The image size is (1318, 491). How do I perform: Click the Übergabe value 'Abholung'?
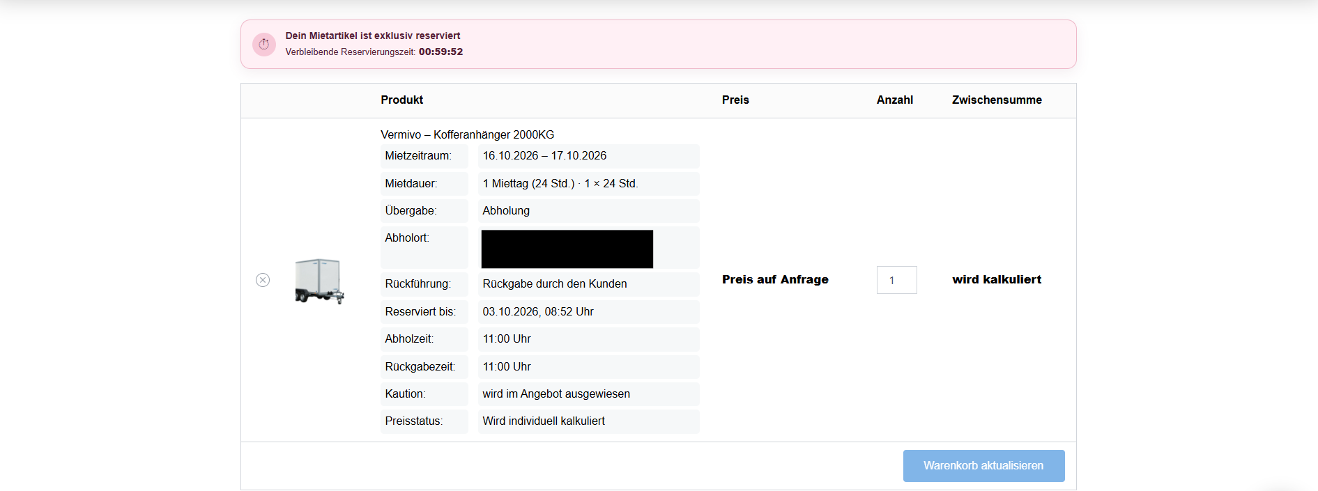tap(506, 211)
